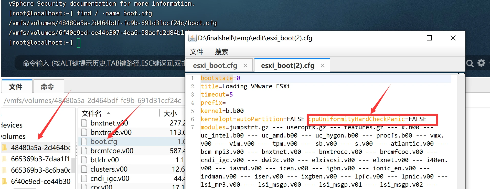Image resolution: width=490 pixels, height=189 pixels.
Task: Open the settings gear icon
Action: [481, 63]
